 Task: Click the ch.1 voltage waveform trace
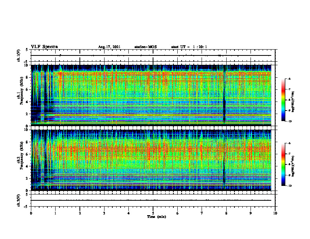(151, 55)
